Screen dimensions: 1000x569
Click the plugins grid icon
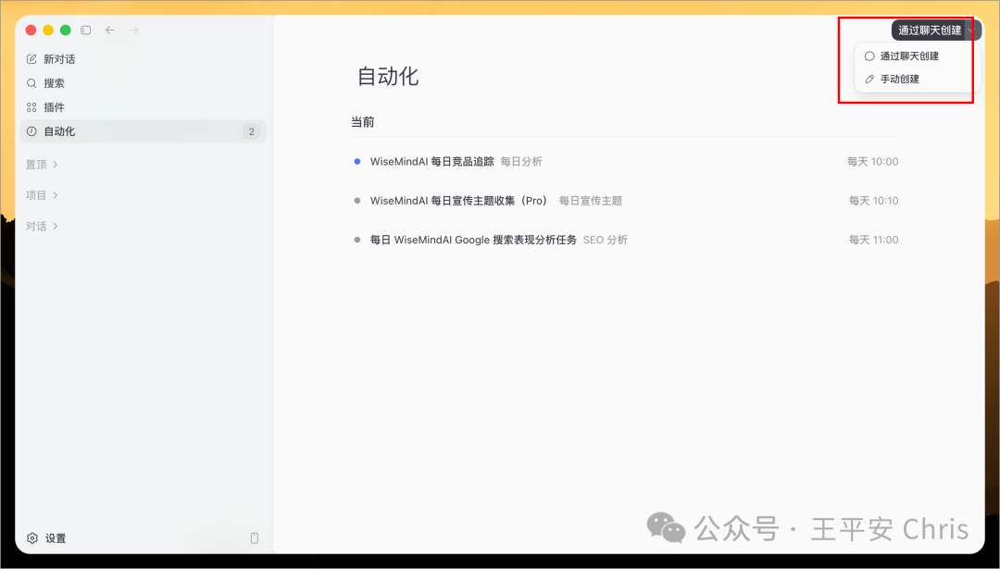click(x=31, y=107)
